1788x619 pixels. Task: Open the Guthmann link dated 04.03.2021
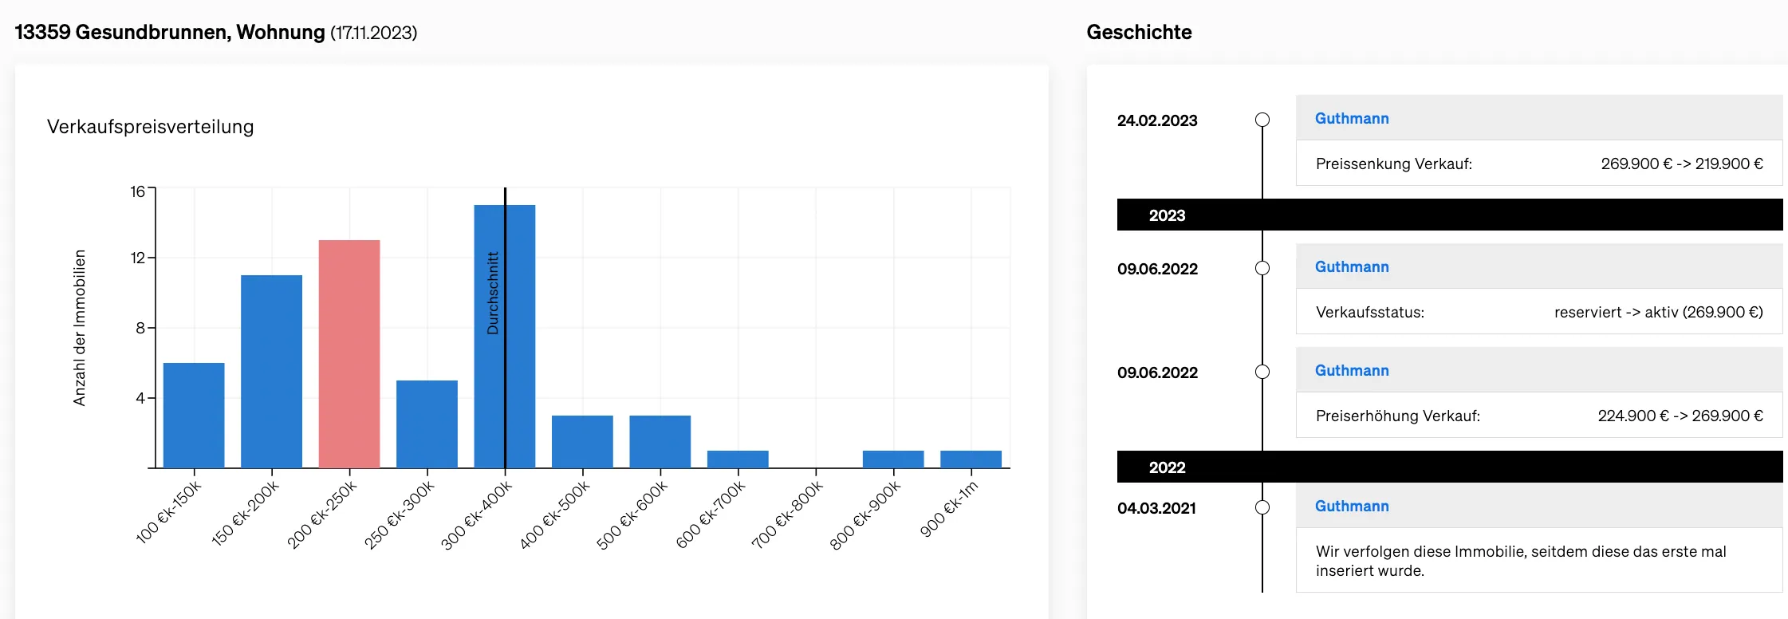1352,507
